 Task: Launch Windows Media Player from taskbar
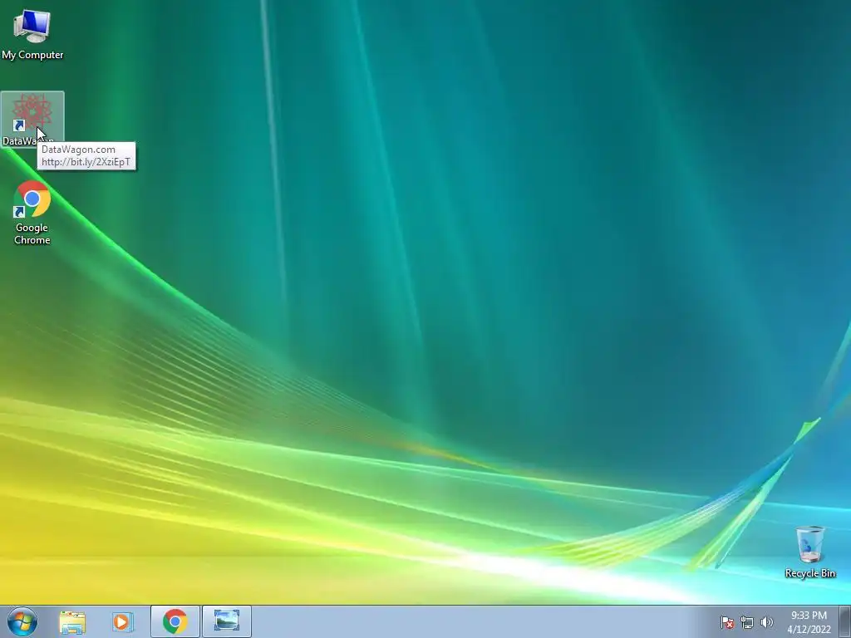coord(122,621)
